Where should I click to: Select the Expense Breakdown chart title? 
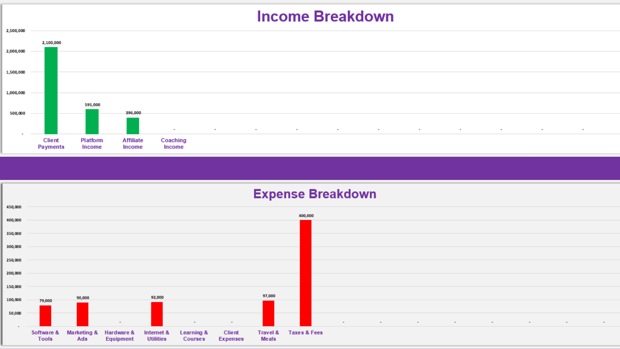point(315,194)
